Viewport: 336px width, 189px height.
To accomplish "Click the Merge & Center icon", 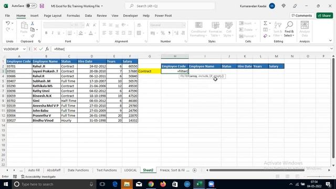I will coord(139,33).
